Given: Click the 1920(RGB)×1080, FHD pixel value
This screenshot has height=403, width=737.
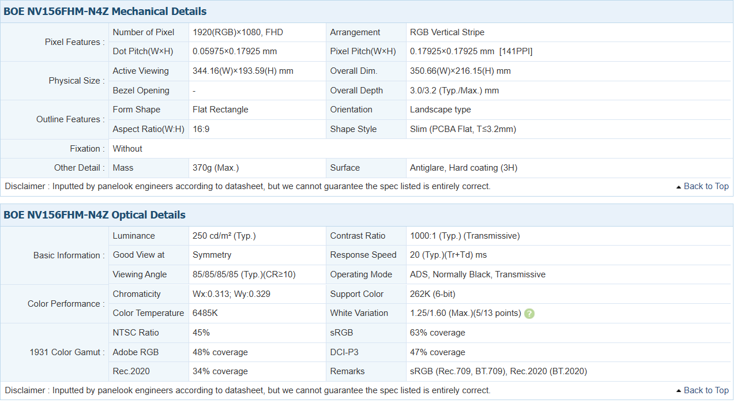Looking at the screenshot, I should pyautogui.click(x=238, y=32).
